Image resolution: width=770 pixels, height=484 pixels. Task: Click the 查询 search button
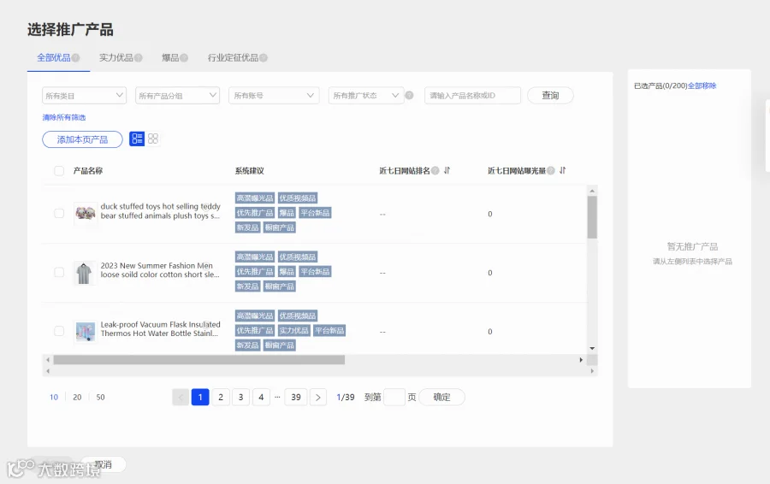[550, 95]
